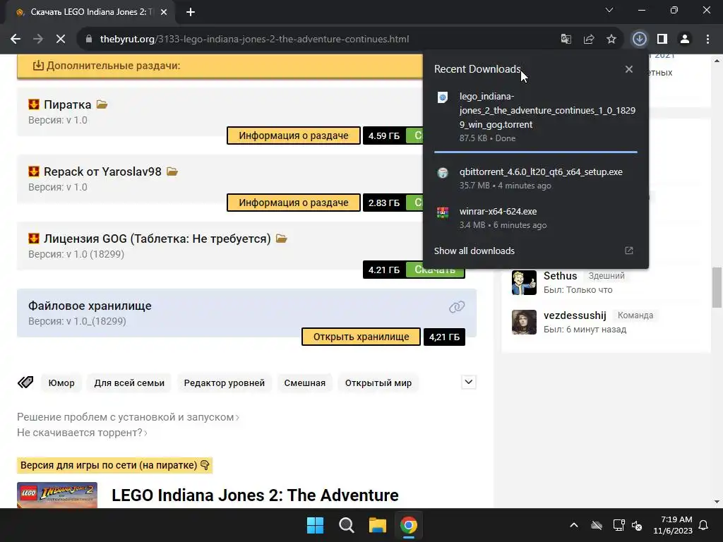Screen dimensions: 723x542
Task: Open Не скачивается торрент? link
Action: click(x=82, y=433)
